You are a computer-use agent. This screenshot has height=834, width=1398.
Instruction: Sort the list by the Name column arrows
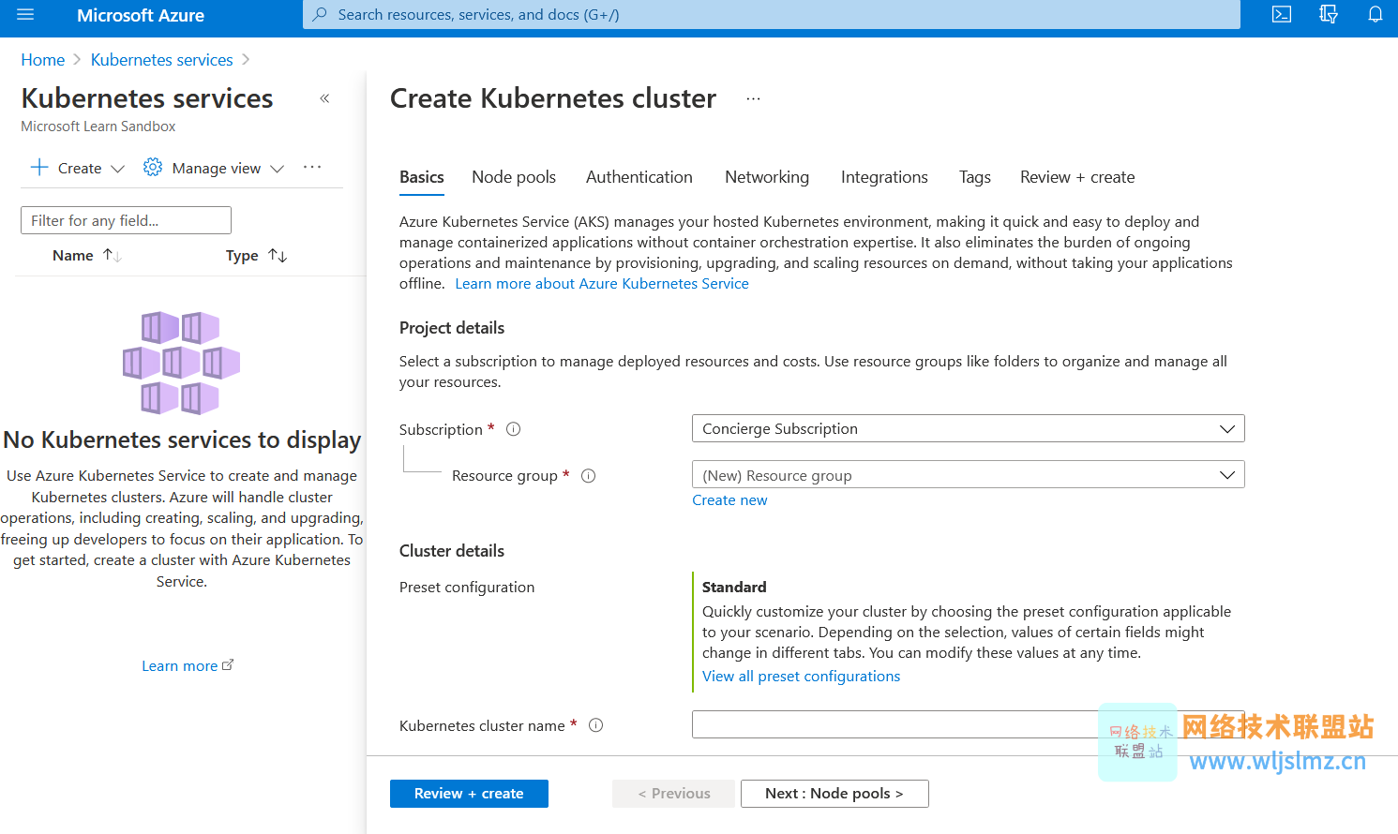click(112, 255)
